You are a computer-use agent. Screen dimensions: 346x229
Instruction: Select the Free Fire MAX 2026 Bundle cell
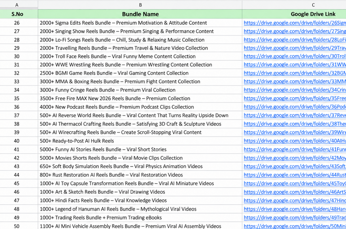coord(140,98)
